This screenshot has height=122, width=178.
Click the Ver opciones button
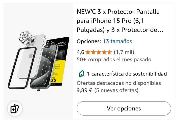(x=124, y=108)
